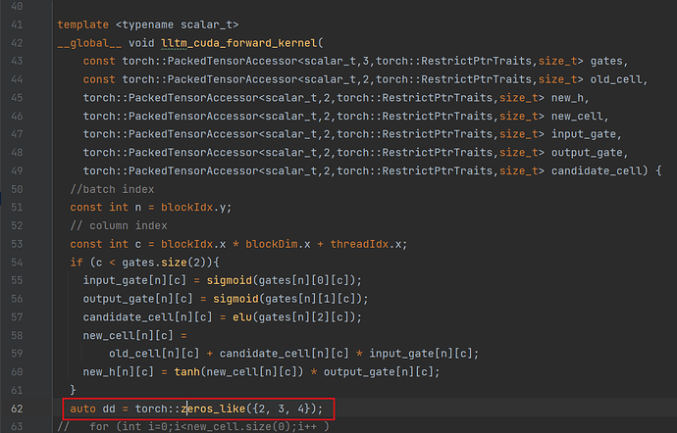Click line number 51 in gutter
The height and width of the screenshot is (433, 677).
[17, 208]
